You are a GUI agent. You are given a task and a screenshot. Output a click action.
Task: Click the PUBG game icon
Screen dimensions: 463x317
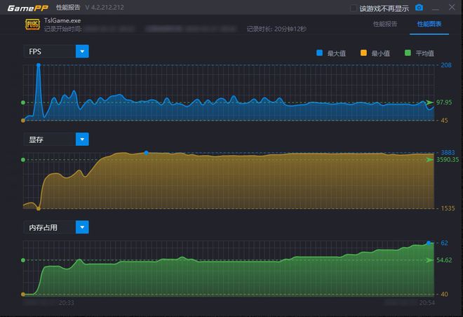pyautogui.click(x=32, y=25)
